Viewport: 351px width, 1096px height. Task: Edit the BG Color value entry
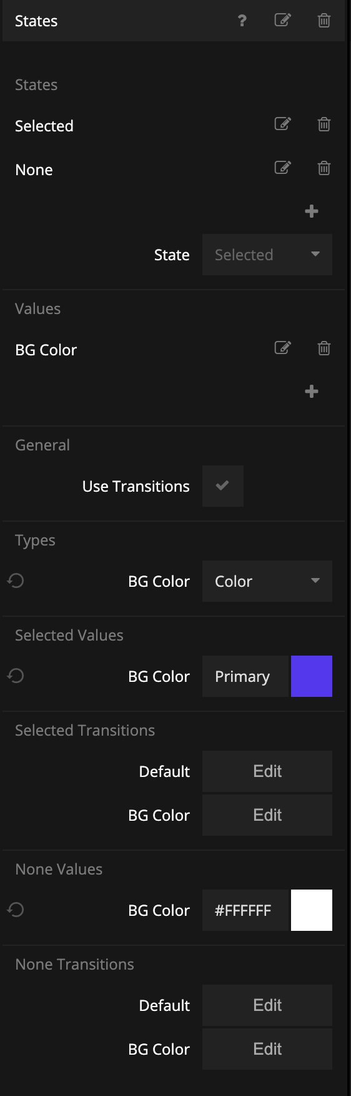click(283, 348)
